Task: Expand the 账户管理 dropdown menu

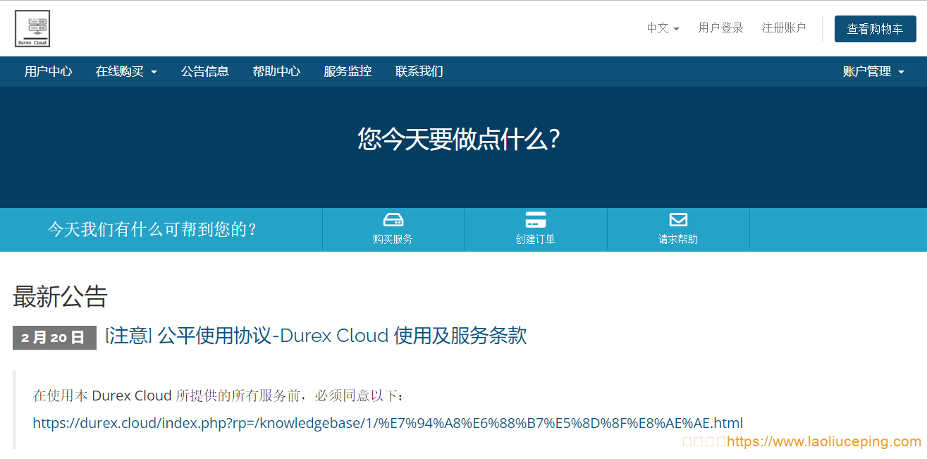Action: 873,71
